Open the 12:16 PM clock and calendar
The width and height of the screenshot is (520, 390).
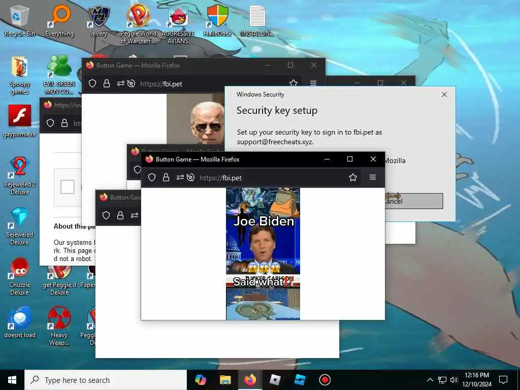477,380
